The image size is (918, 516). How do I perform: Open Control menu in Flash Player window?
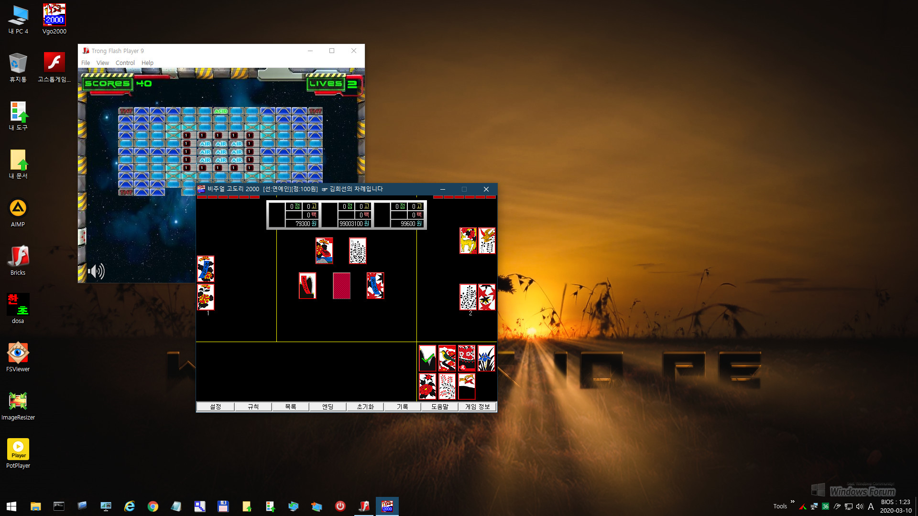pyautogui.click(x=125, y=63)
